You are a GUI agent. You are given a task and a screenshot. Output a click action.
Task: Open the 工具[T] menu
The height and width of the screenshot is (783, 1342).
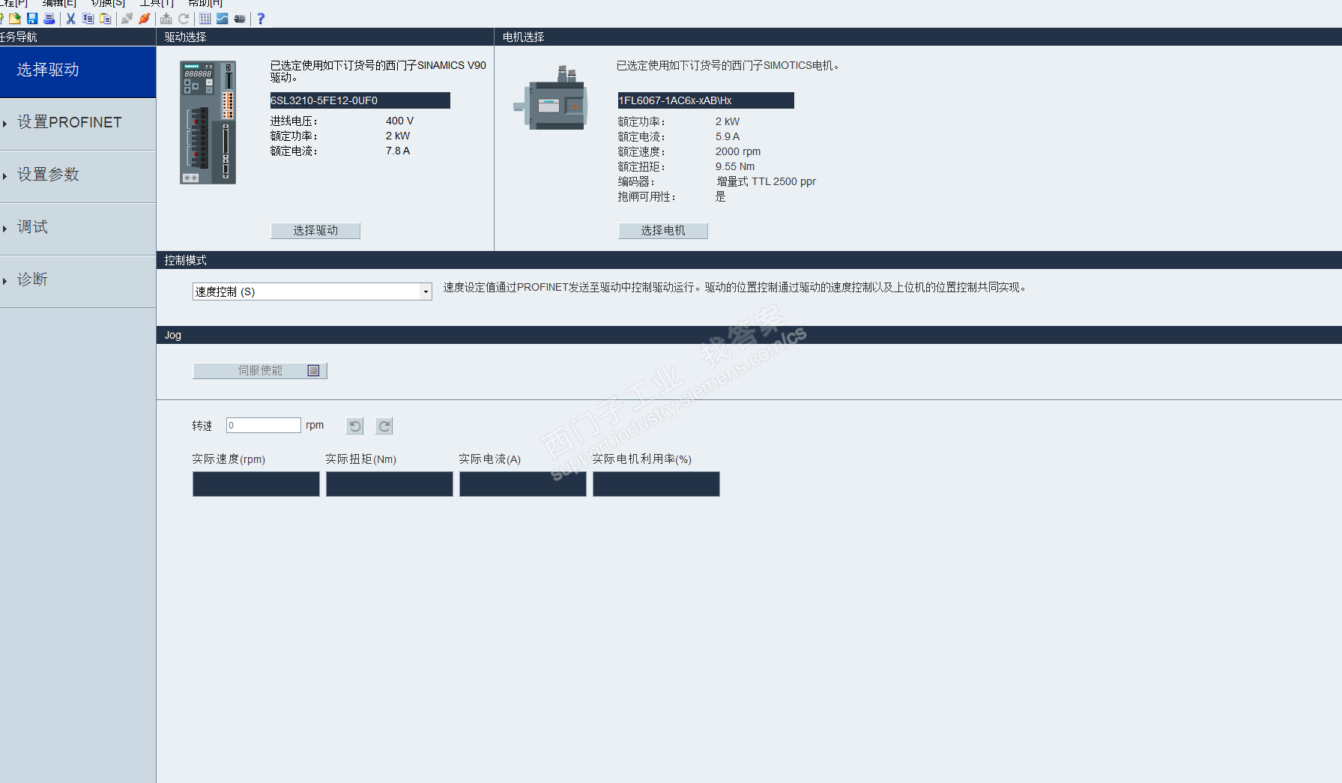point(157,3)
